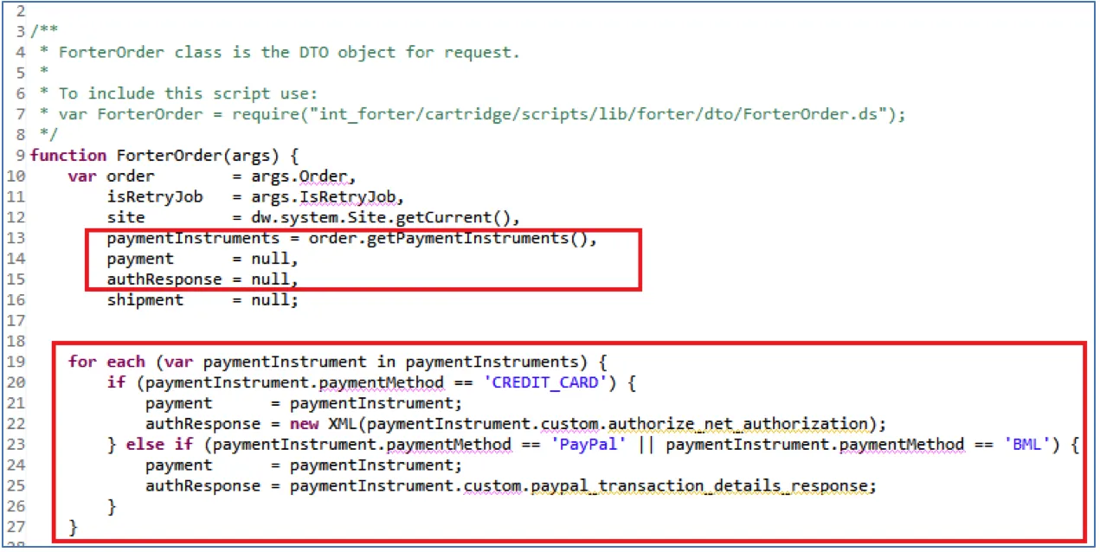Click 'paypal_transaction_details_response' property name
1100x552 pixels.
click(699, 486)
